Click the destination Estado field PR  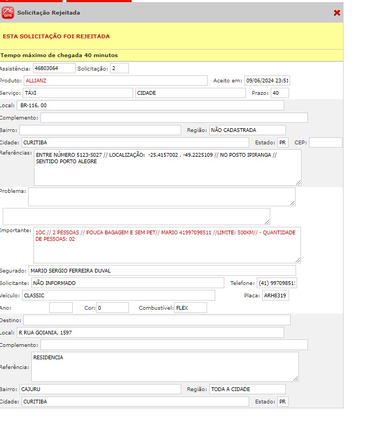tap(283, 402)
